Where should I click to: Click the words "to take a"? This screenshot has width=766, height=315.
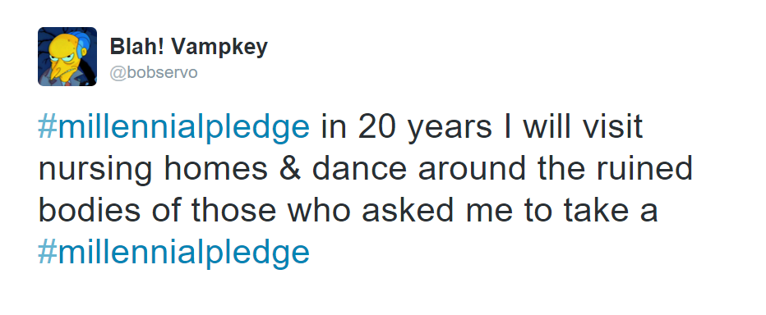pyautogui.click(x=592, y=211)
